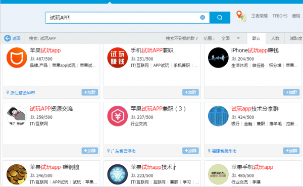Open group title 苹果试玩app-赚钢镚
This screenshot has width=303, height=187.
coord(55,167)
